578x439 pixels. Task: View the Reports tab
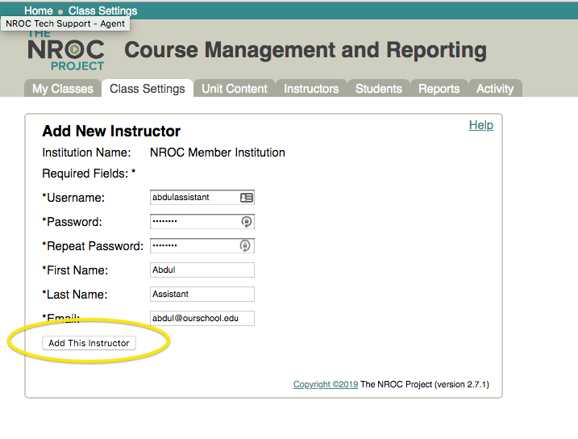439,89
